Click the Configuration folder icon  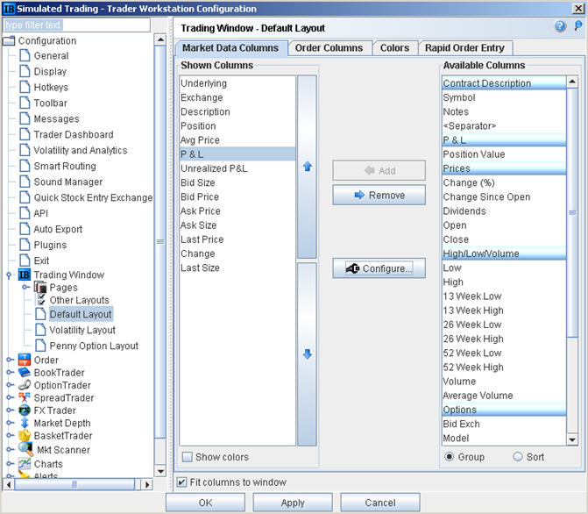point(9,40)
